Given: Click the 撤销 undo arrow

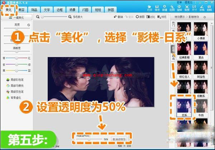Looking at the screenshot, I should 118,17.
